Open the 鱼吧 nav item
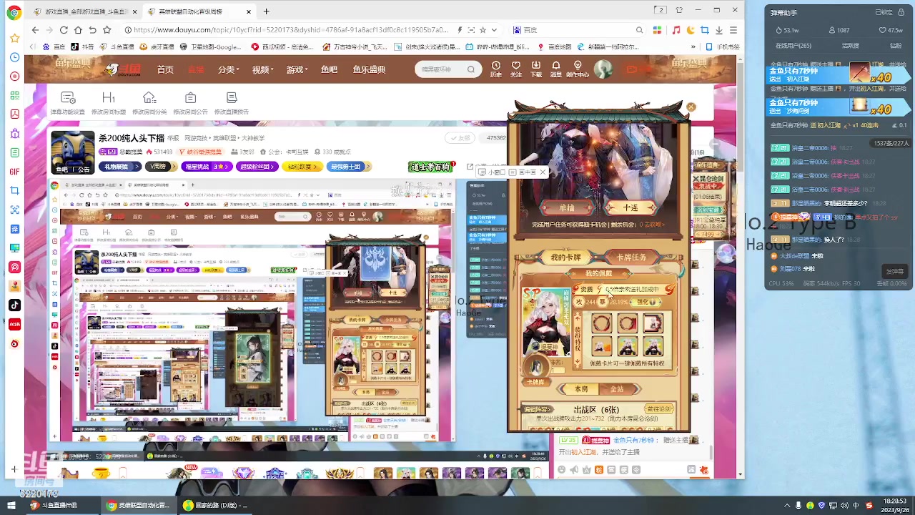The image size is (915, 515). point(329,69)
